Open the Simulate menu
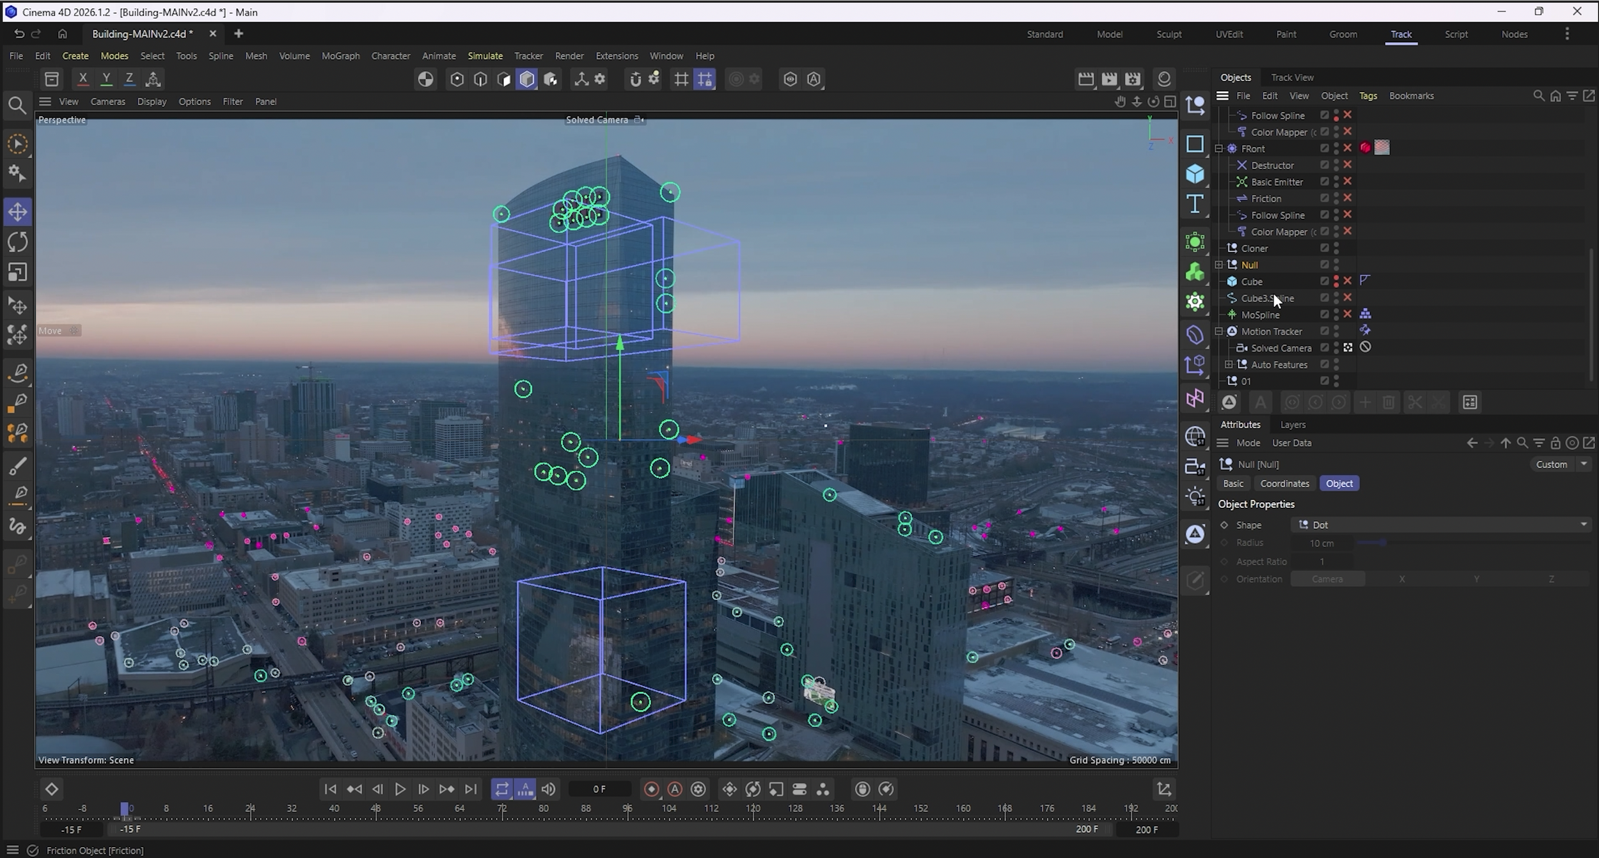The height and width of the screenshot is (858, 1599). [x=485, y=56]
